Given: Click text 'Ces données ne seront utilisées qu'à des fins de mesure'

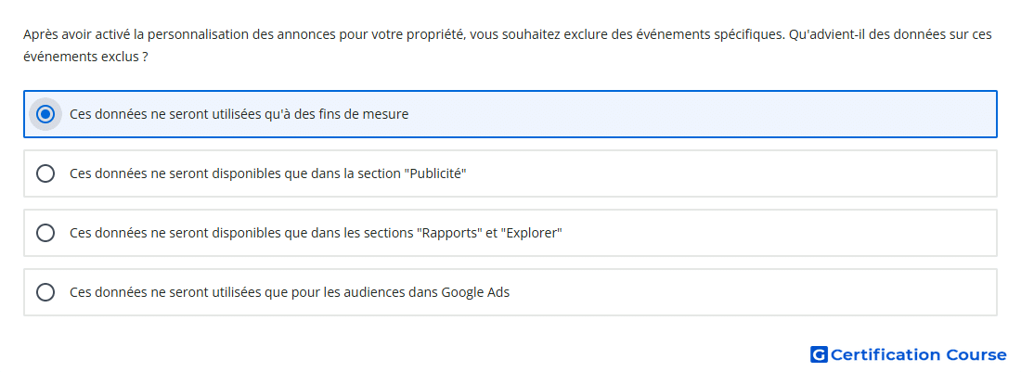Looking at the screenshot, I should [239, 114].
